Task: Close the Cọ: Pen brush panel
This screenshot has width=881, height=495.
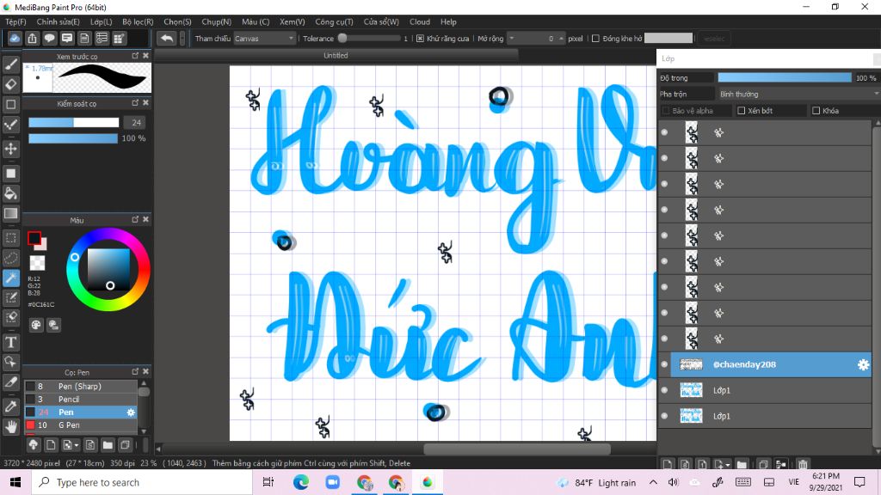Action: 145,371
